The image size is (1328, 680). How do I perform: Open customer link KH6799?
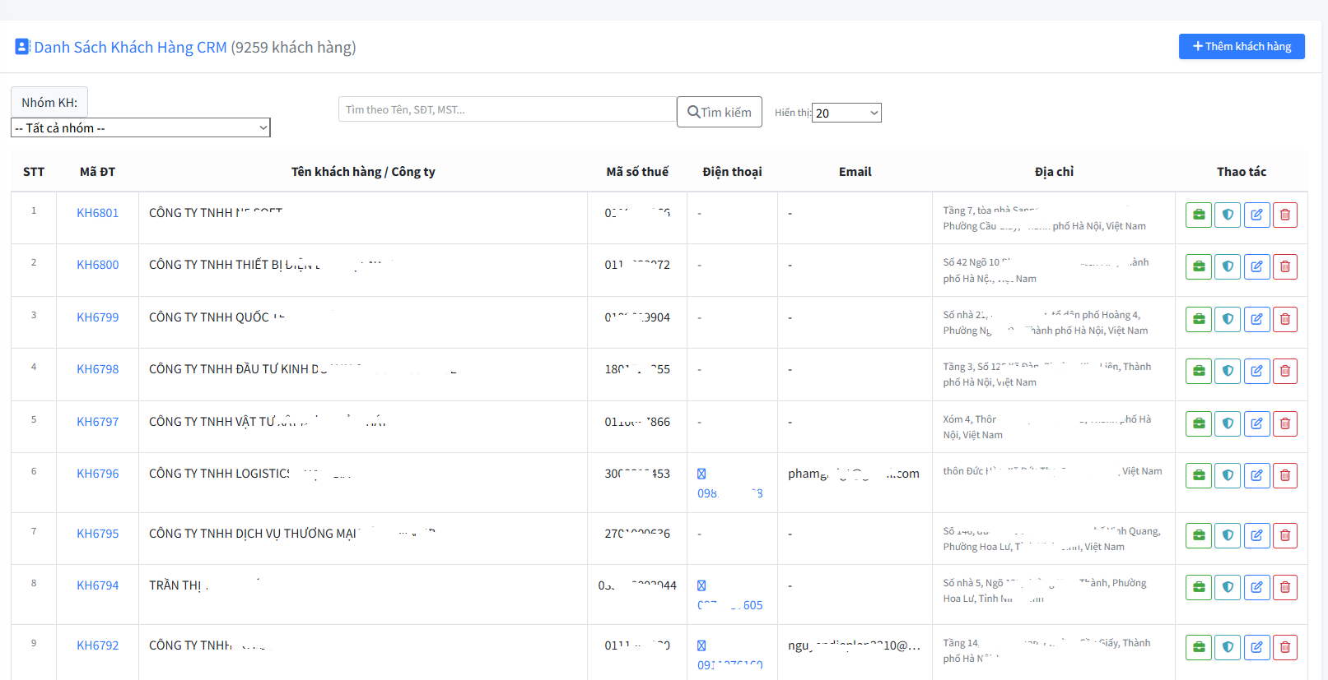coord(98,317)
